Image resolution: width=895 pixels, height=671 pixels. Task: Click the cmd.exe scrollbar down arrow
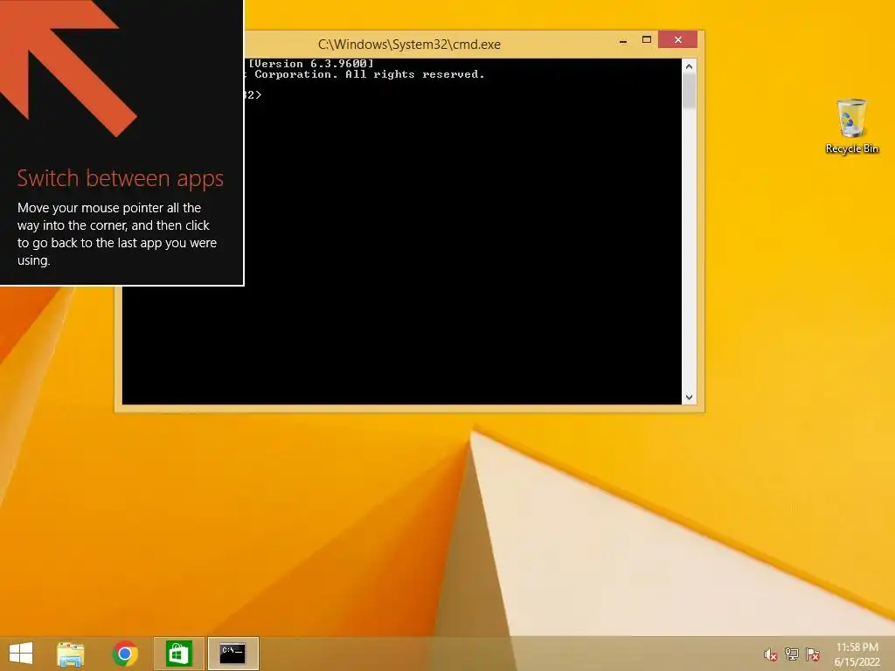coord(689,398)
